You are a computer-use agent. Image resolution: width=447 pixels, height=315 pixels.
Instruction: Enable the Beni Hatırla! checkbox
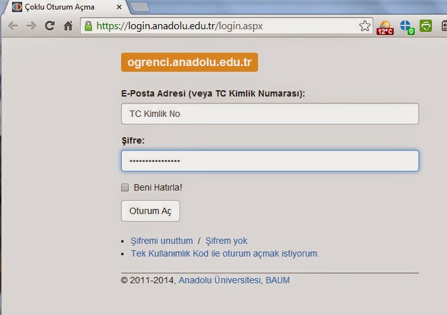(125, 187)
